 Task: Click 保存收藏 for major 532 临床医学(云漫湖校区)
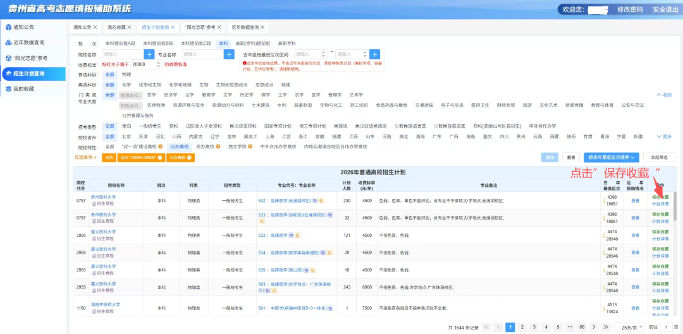pyautogui.click(x=660, y=197)
